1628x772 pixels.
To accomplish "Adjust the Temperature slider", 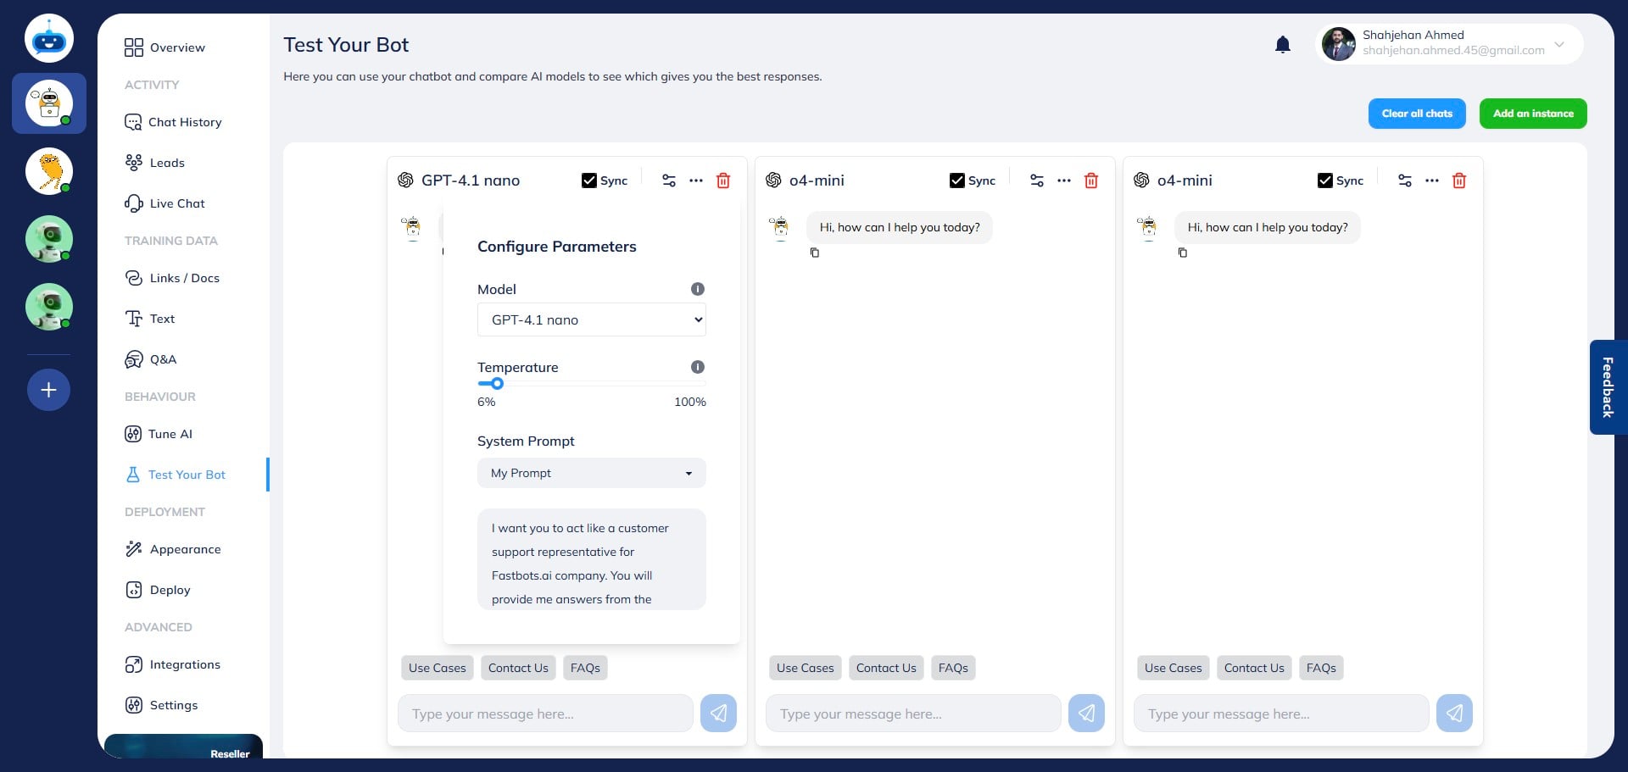I will [496, 384].
